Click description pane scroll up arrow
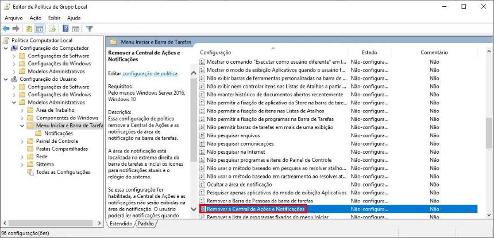This screenshot has width=494, height=238. pos(194,73)
